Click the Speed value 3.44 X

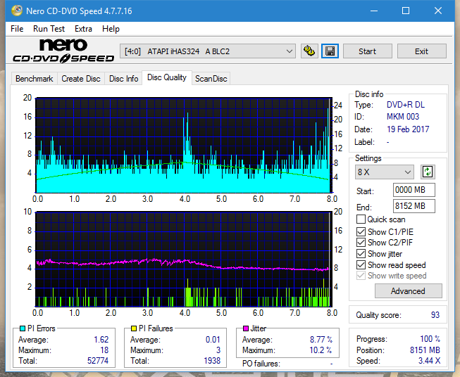(x=429, y=361)
